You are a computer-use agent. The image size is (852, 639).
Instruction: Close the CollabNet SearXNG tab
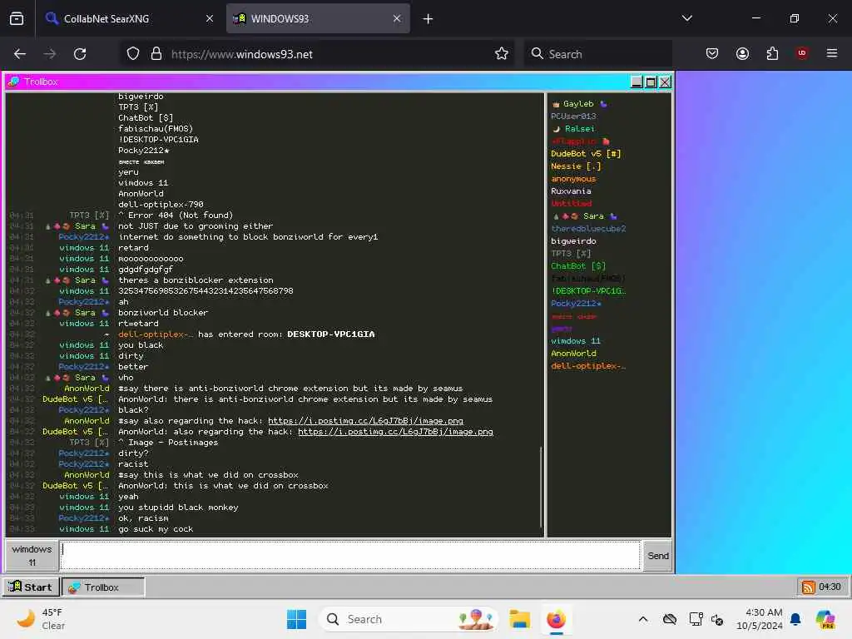tap(209, 18)
